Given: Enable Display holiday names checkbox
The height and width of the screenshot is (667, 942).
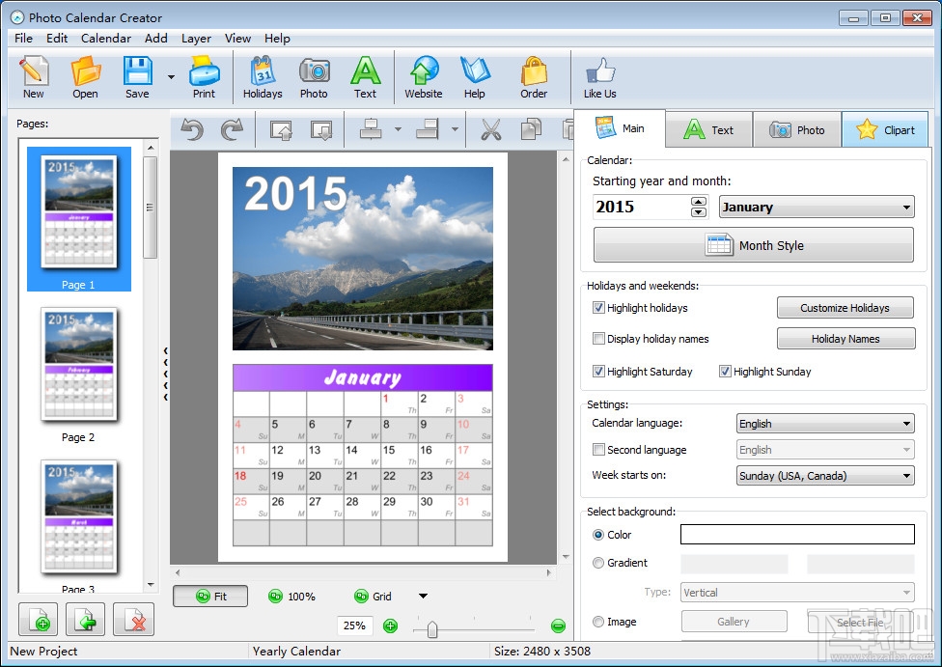Looking at the screenshot, I should [599, 339].
